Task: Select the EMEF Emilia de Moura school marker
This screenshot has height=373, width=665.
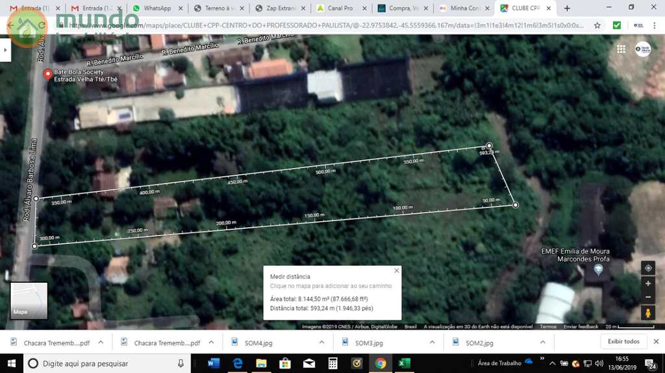Action: [x=598, y=269]
